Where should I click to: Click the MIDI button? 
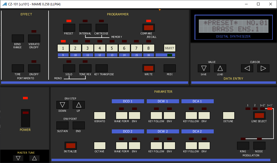tap(170, 68)
